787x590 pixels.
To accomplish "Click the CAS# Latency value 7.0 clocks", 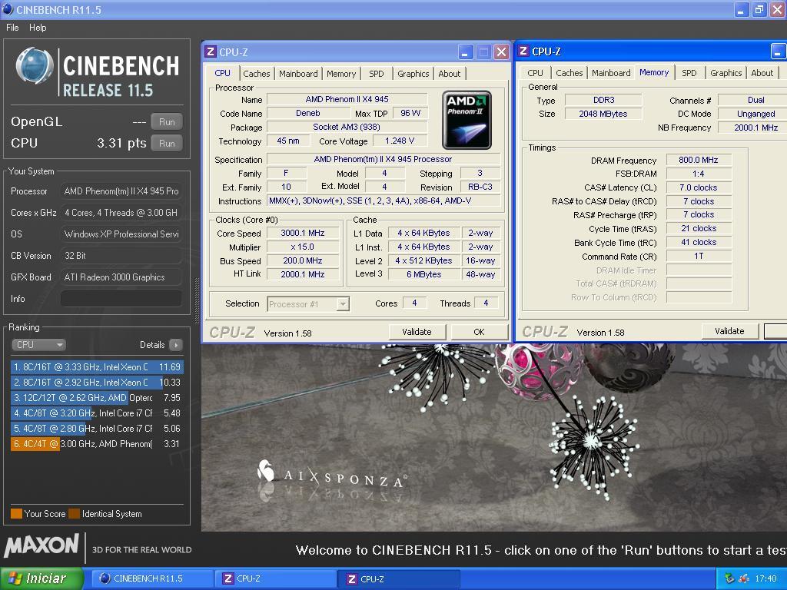I will point(699,187).
